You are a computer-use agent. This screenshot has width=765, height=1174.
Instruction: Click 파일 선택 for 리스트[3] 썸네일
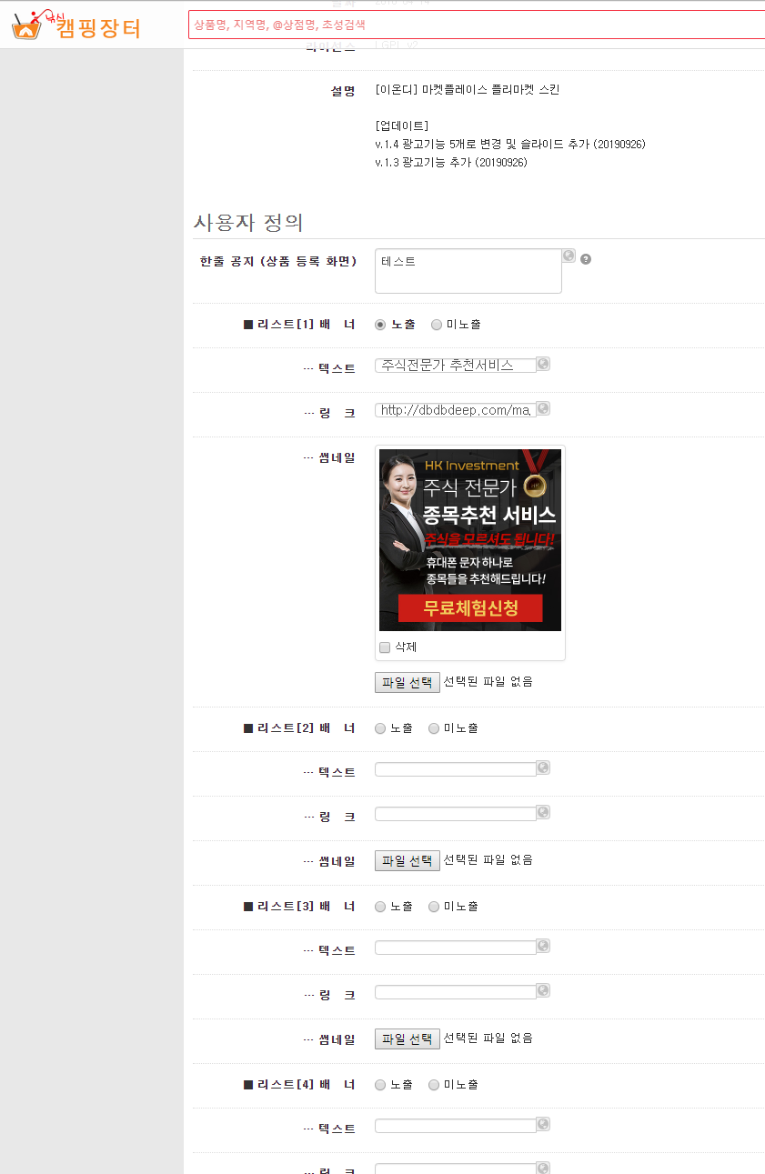(407, 1039)
